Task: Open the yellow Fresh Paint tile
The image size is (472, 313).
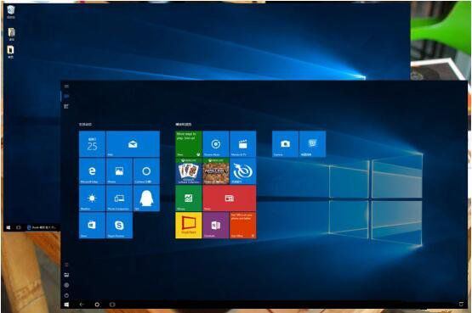Action: click(189, 225)
